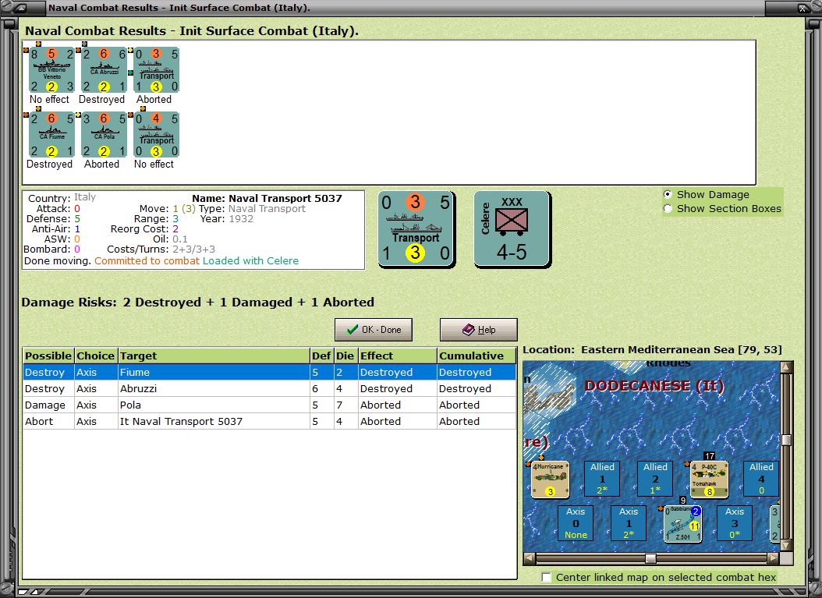822x598 pixels.
Task: Select the It Naval Transport 5037 row
Action: click(270, 421)
